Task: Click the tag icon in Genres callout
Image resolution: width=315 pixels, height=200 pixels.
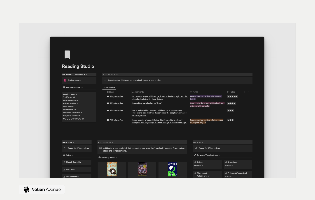Action: coord(196,148)
